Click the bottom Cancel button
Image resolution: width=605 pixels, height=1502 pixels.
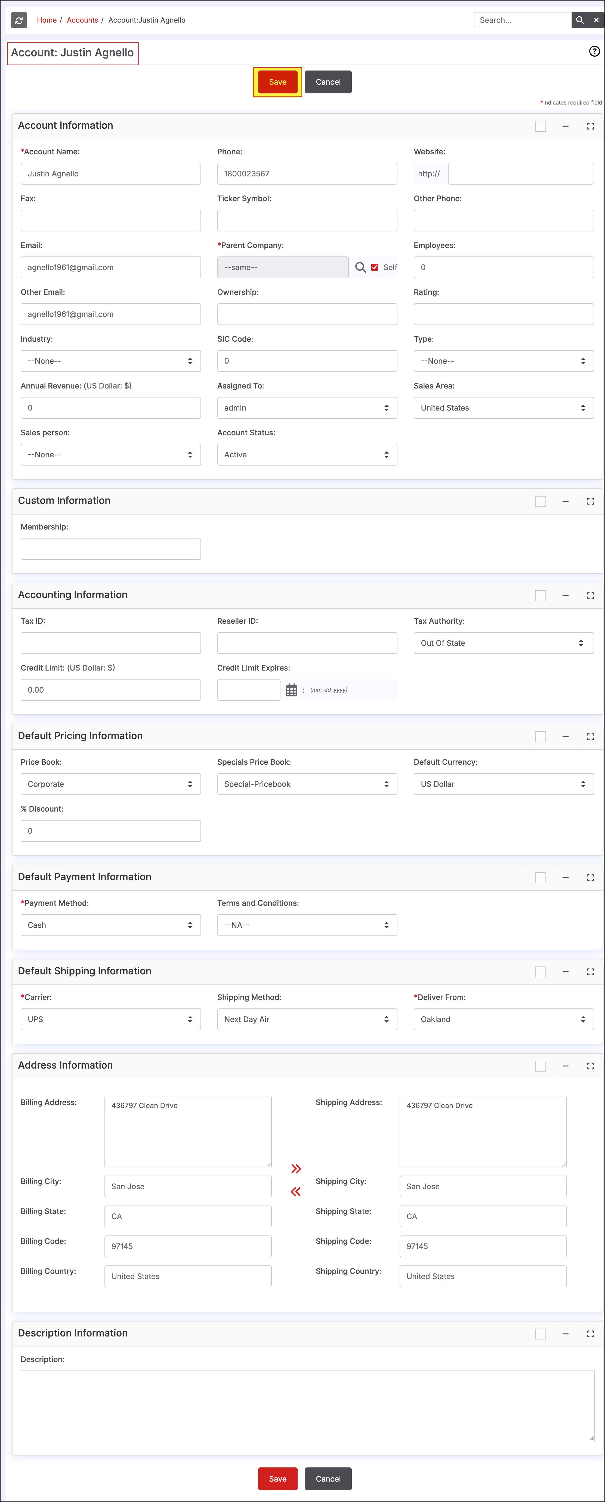point(328,1479)
